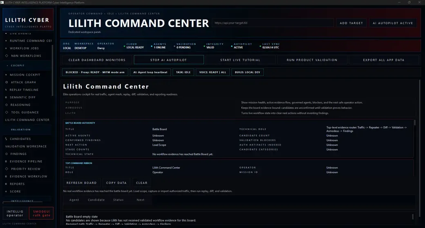Click the Agents status dot indicator

[x=152, y=46]
